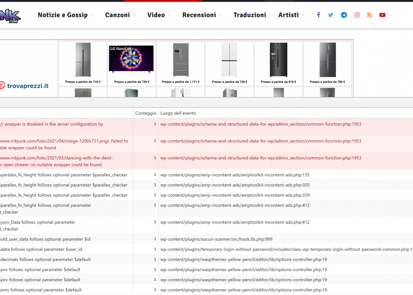Click the trovaprezzi.it ad logo
The image size is (413, 295).
pos(24,86)
